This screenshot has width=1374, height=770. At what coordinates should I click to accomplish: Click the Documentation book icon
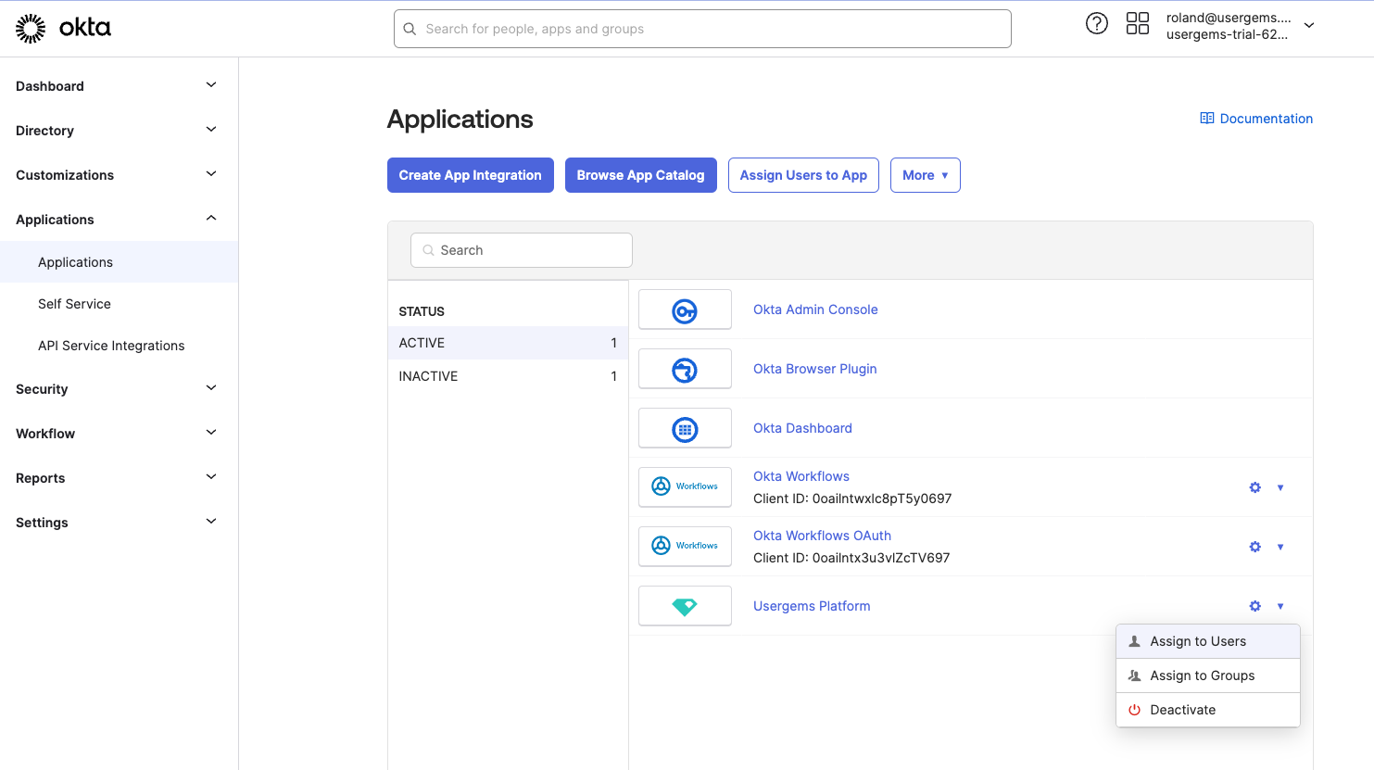tap(1206, 119)
